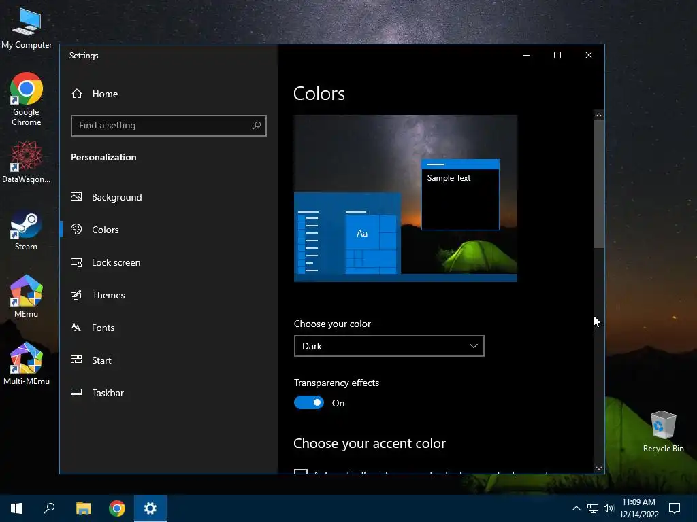Click into the Find a setting field
The height and width of the screenshot is (522, 697).
(169, 126)
